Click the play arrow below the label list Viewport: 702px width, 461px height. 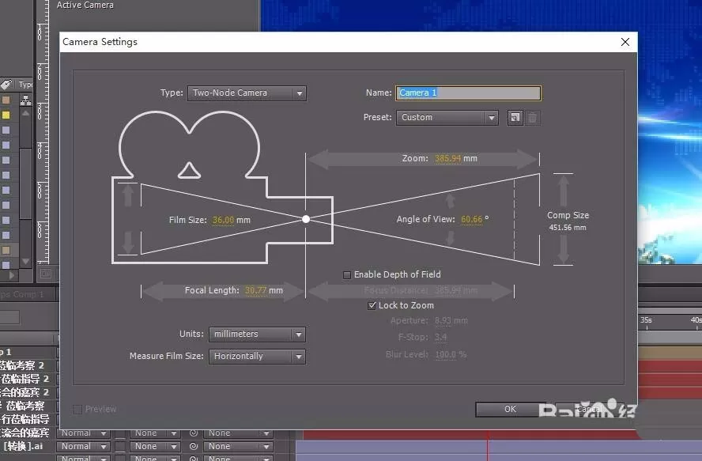click(12, 274)
